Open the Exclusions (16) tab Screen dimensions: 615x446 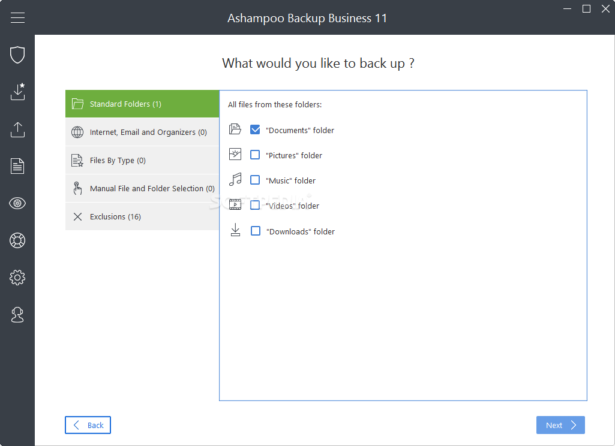coord(142,217)
